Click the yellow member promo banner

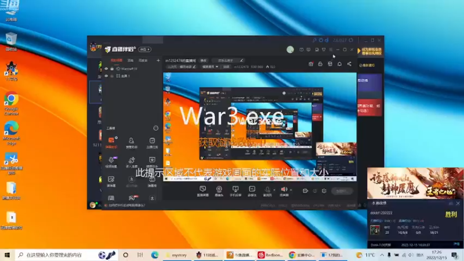(371, 51)
